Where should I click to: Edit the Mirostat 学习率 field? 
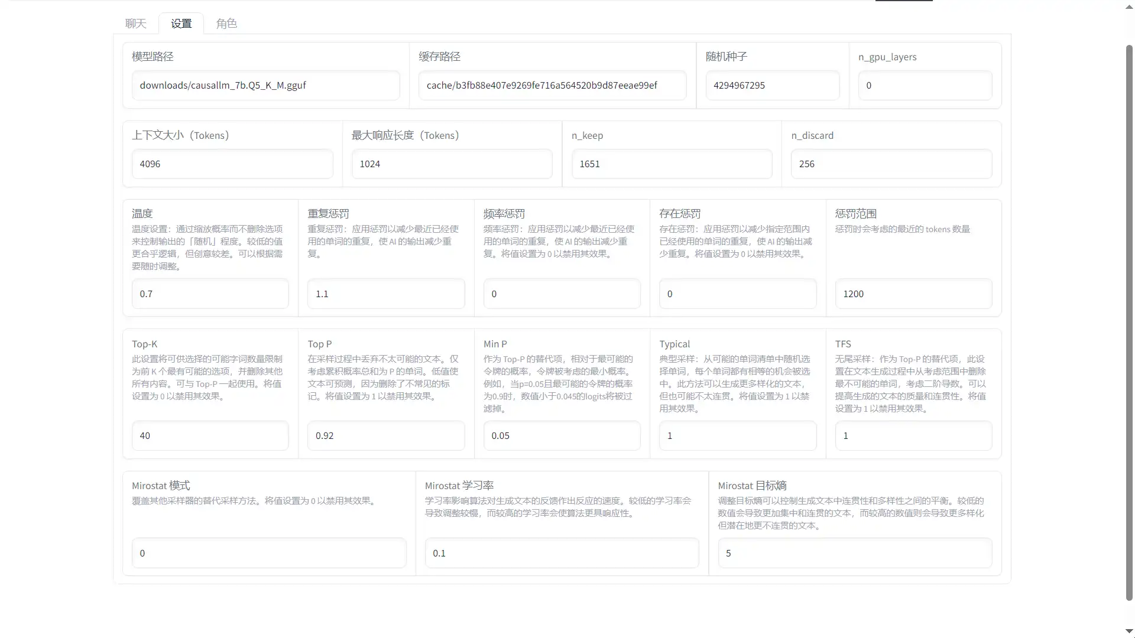tap(562, 554)
